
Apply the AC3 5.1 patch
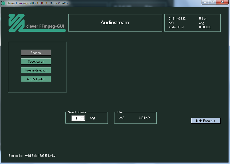click(x=36, y=79)
